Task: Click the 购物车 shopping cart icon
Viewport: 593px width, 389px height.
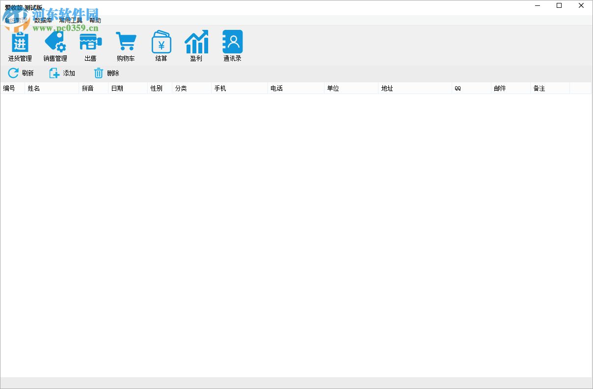Action: point(126,46)
